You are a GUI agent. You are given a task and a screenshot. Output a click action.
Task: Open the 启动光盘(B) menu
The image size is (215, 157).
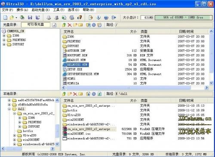40,10
